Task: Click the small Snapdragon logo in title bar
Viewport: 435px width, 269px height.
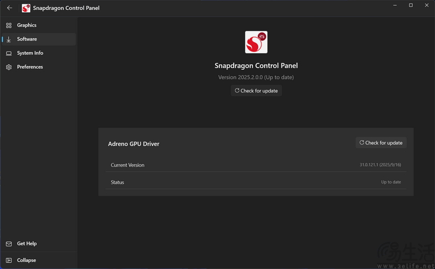Action: coord(26,8)
